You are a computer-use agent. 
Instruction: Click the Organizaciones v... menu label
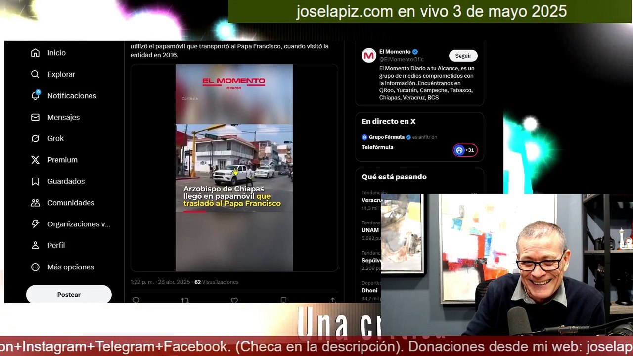point(79,224)
